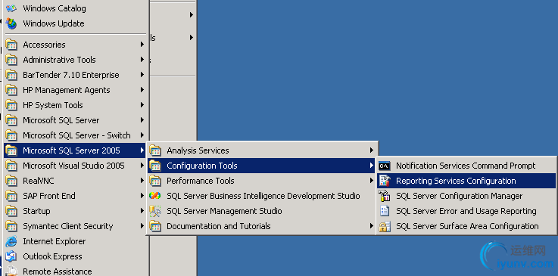Select Microsoft SQL Server 2005 program group
The image size is (558, 276).
(75, 150)
